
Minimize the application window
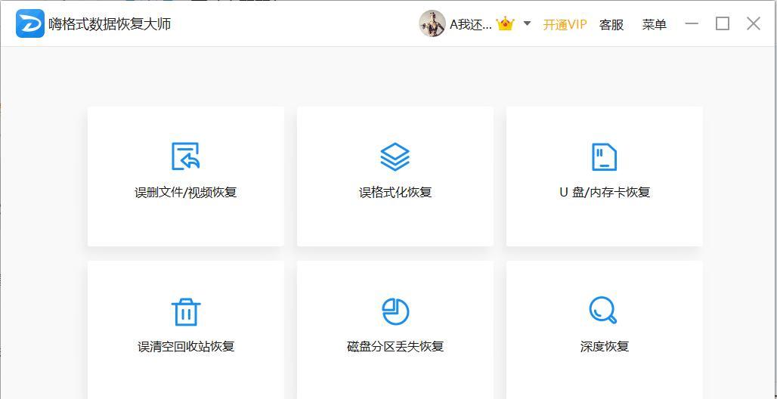(692, 23)
